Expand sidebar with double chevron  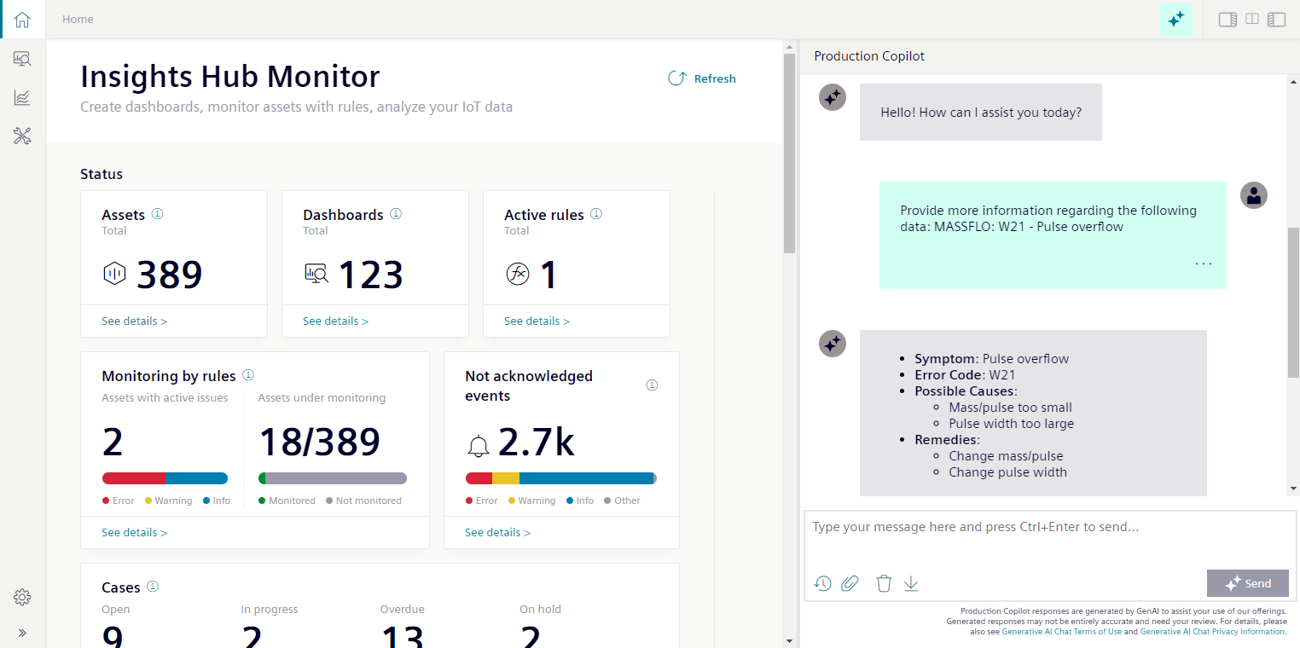(x=22, y=633)
